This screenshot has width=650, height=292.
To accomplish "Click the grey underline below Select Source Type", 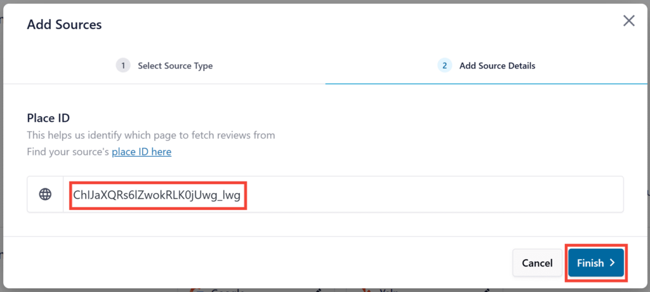I will tap(164, 83).
